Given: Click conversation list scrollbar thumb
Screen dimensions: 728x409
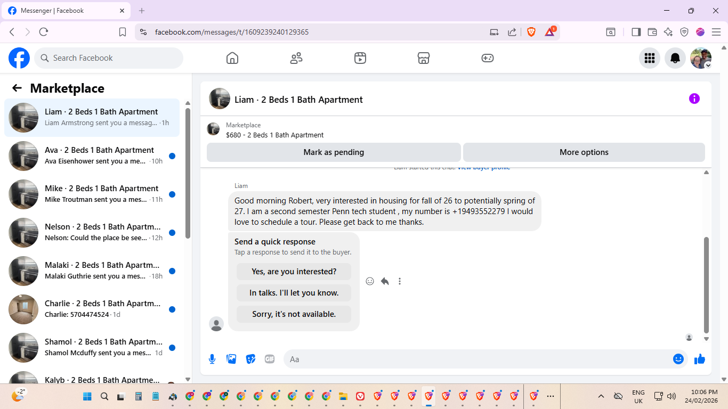Looking at the screenshot, I should click(x=188, y=173).
